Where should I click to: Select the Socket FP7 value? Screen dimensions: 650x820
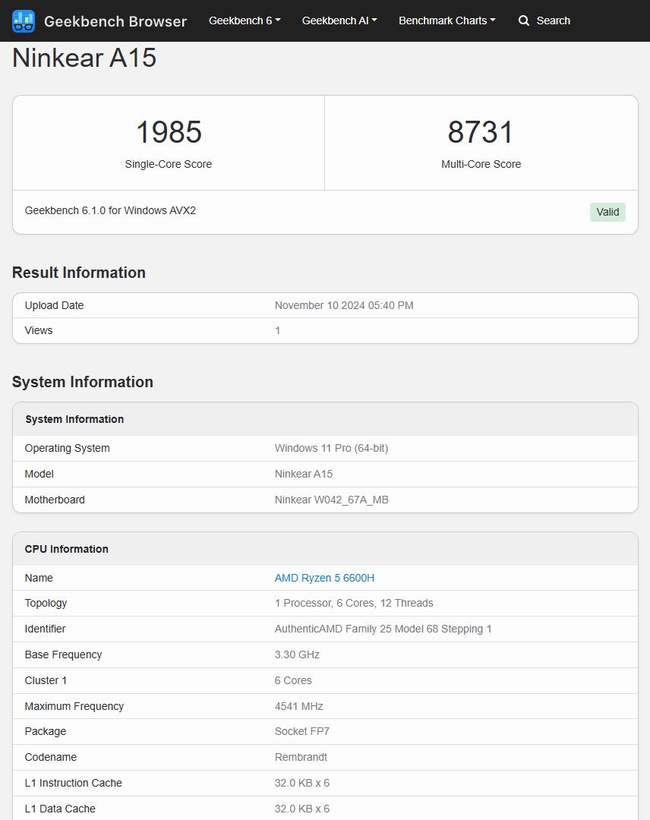(302, 731)
